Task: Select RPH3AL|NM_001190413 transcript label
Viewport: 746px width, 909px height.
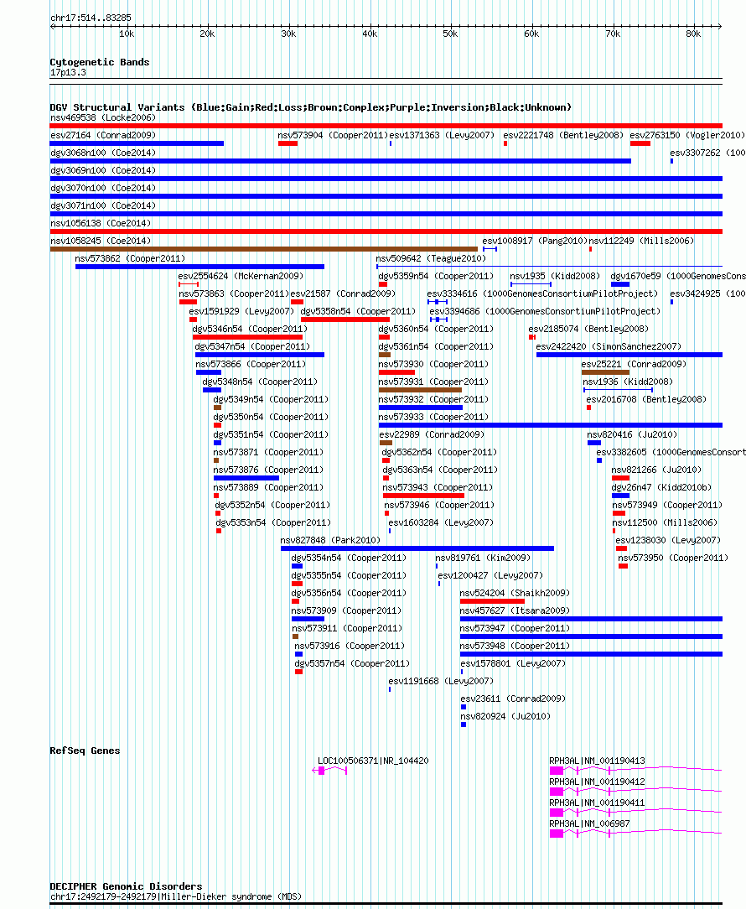Action: (597, 761)
